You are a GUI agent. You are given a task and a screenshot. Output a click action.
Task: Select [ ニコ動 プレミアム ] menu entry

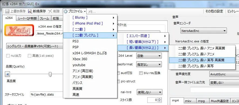(x=90, y=35)
